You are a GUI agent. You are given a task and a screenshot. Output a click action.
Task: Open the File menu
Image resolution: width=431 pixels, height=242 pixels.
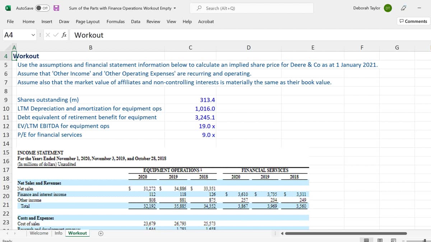point(10,22)
